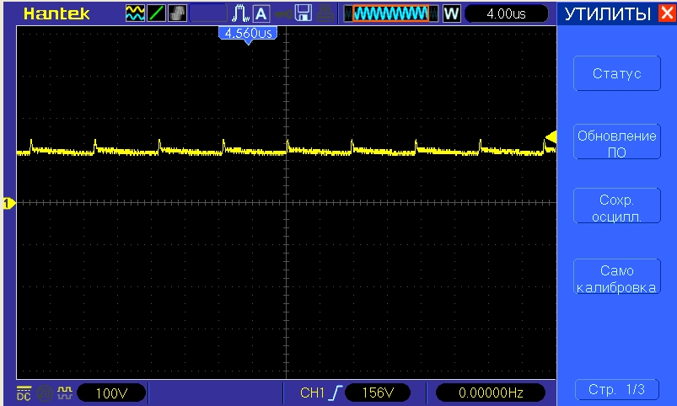Click the square wave icon in bottom bar
The height and width of the screenshot is (406, 677).
click(63, 392)
